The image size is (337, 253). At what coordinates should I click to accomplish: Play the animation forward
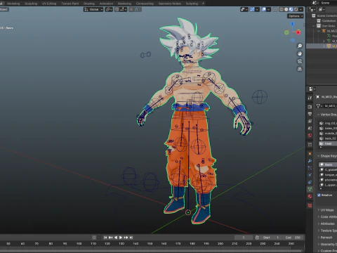[121, 238]
